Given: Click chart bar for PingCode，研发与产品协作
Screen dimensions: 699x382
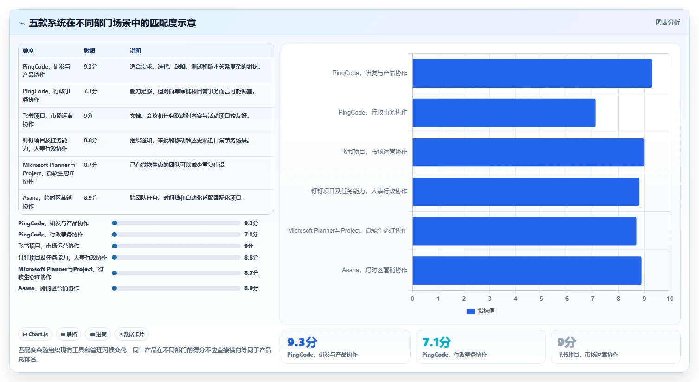Looking at the screenshot, I should coord(532,73).
